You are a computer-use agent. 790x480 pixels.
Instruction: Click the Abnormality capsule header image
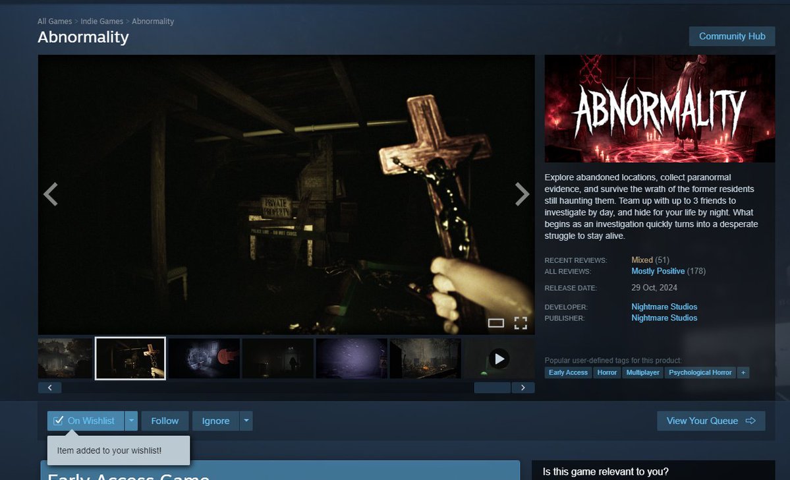point(660,108)
